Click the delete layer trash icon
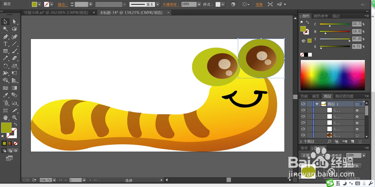375x187 pixels. click(x=360, y=142)
